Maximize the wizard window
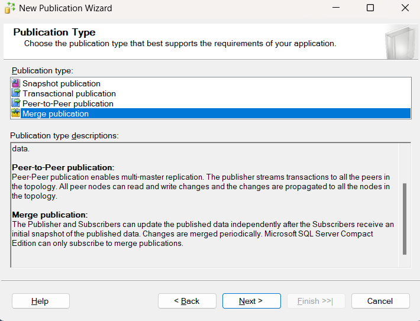Image resolution: width=420 pixels, height=321 pixels. point(370,8)
